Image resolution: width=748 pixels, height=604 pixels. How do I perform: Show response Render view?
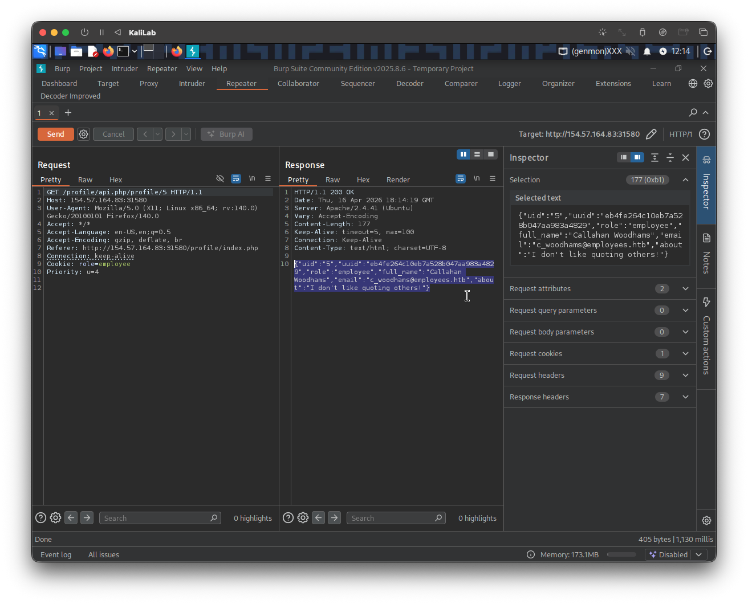click(398, 179)
